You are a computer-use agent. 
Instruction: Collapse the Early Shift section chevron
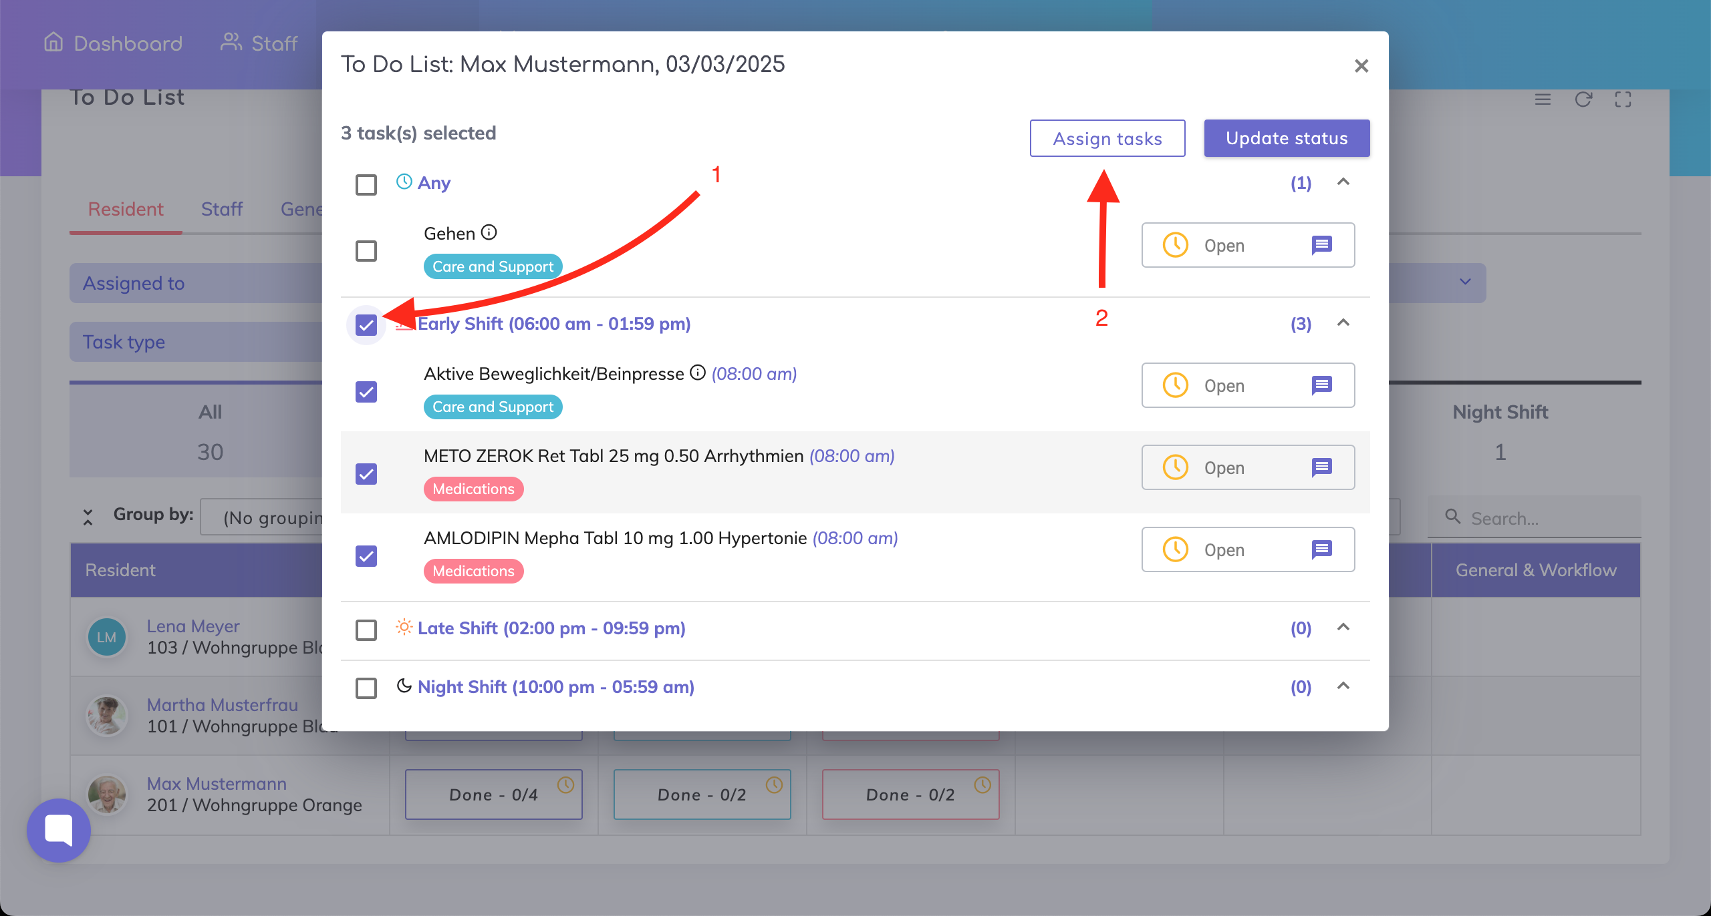point(1343,323)
